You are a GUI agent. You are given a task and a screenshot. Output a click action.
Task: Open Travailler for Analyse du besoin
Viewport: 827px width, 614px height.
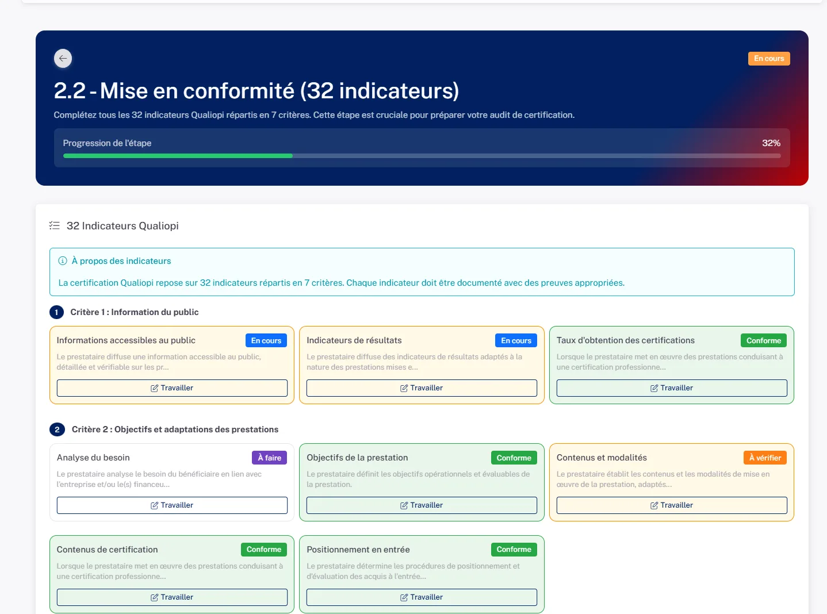point(172,505)
